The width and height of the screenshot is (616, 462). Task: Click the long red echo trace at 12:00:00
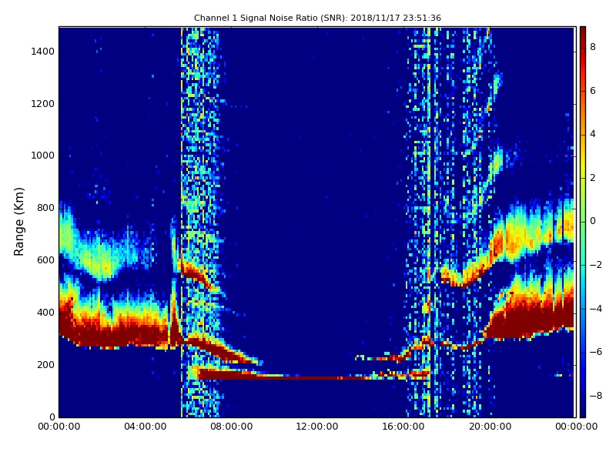pos(317,377)
